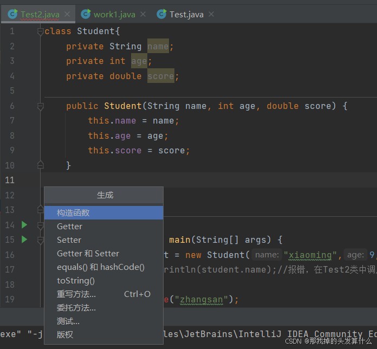
Task: Click the Test2.java class file icon
Action: [12, 14]
